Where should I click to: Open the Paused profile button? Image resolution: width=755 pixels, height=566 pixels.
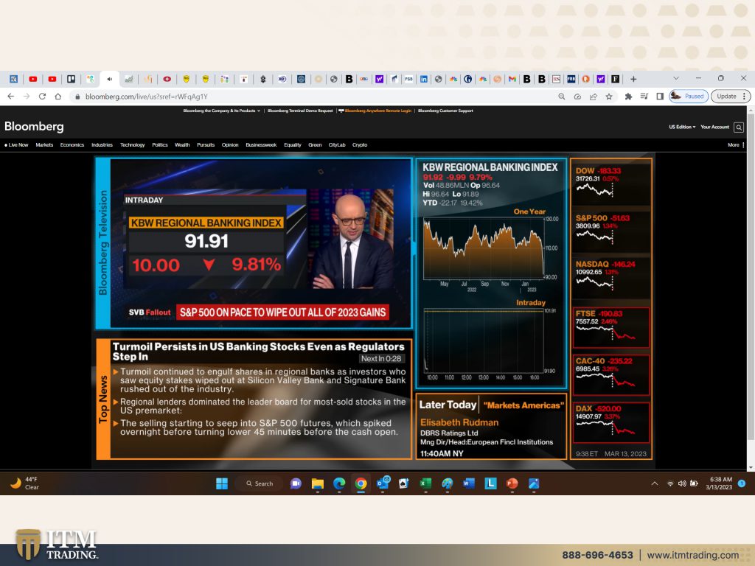[689, 97]
